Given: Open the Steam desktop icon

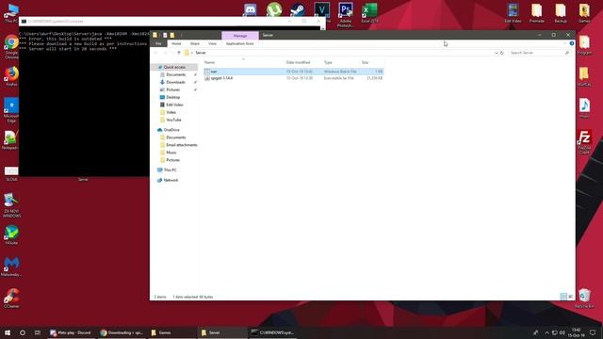Looking at the screenshot, I should click(x=298, y=9).
